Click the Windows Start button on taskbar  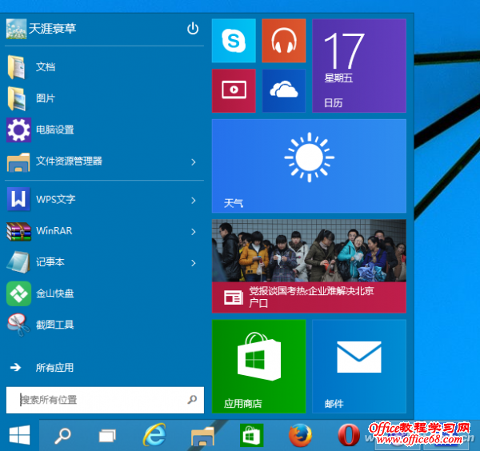19,435
